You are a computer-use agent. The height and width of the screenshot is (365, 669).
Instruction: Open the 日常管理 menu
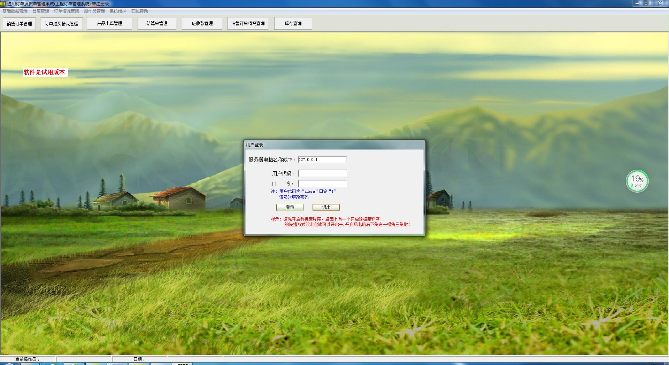[x=41, y=11]
